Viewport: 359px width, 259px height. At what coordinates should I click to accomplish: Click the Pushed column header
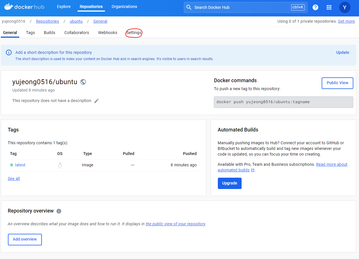point(190,154)
